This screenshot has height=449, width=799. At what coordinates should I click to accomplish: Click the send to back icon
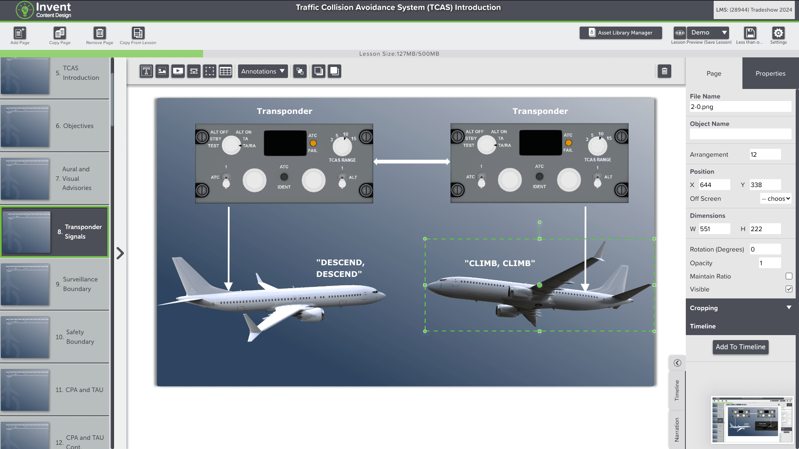pos(318,71)
